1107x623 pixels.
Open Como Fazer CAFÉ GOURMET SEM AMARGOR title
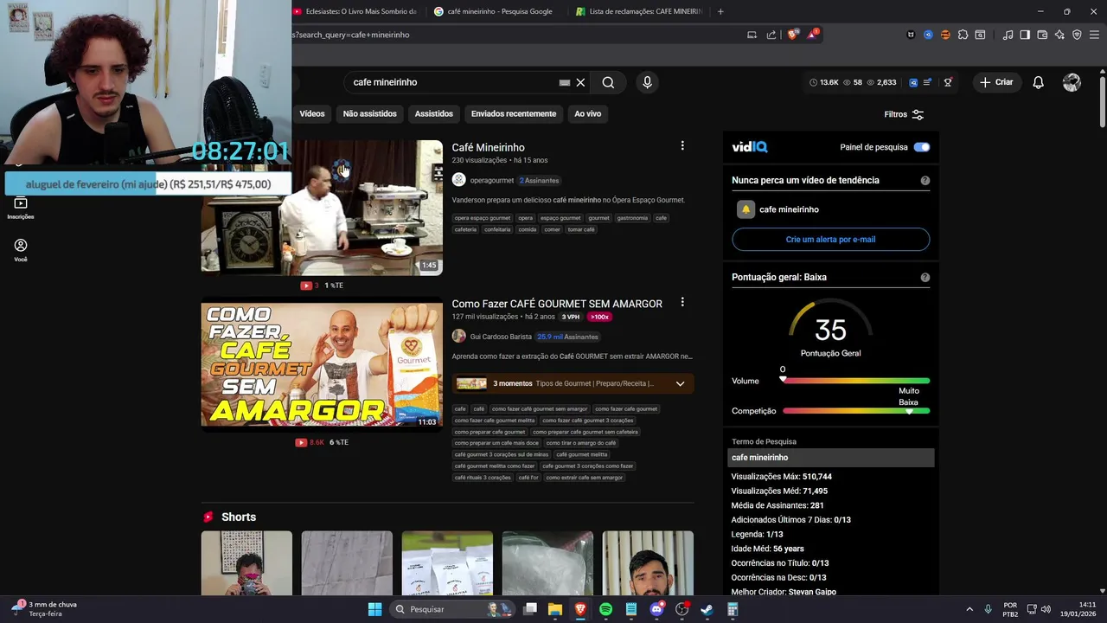[x=557, y=304]
